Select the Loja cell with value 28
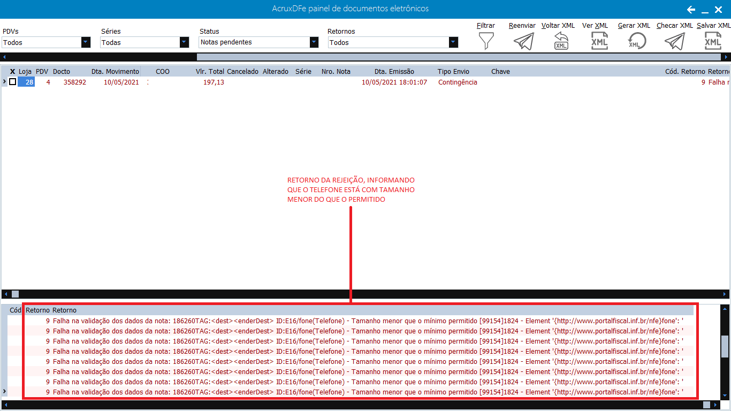The width and height of the screenshot is (731, 411). click(x=26, y=82)
